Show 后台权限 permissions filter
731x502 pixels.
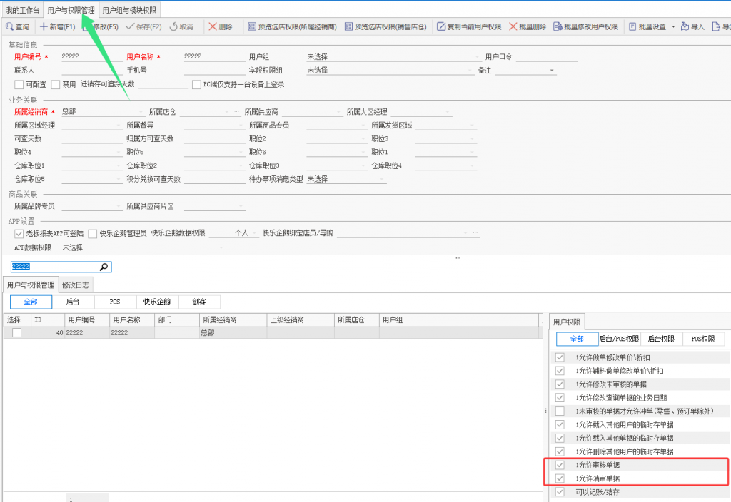tap(661, 339)
